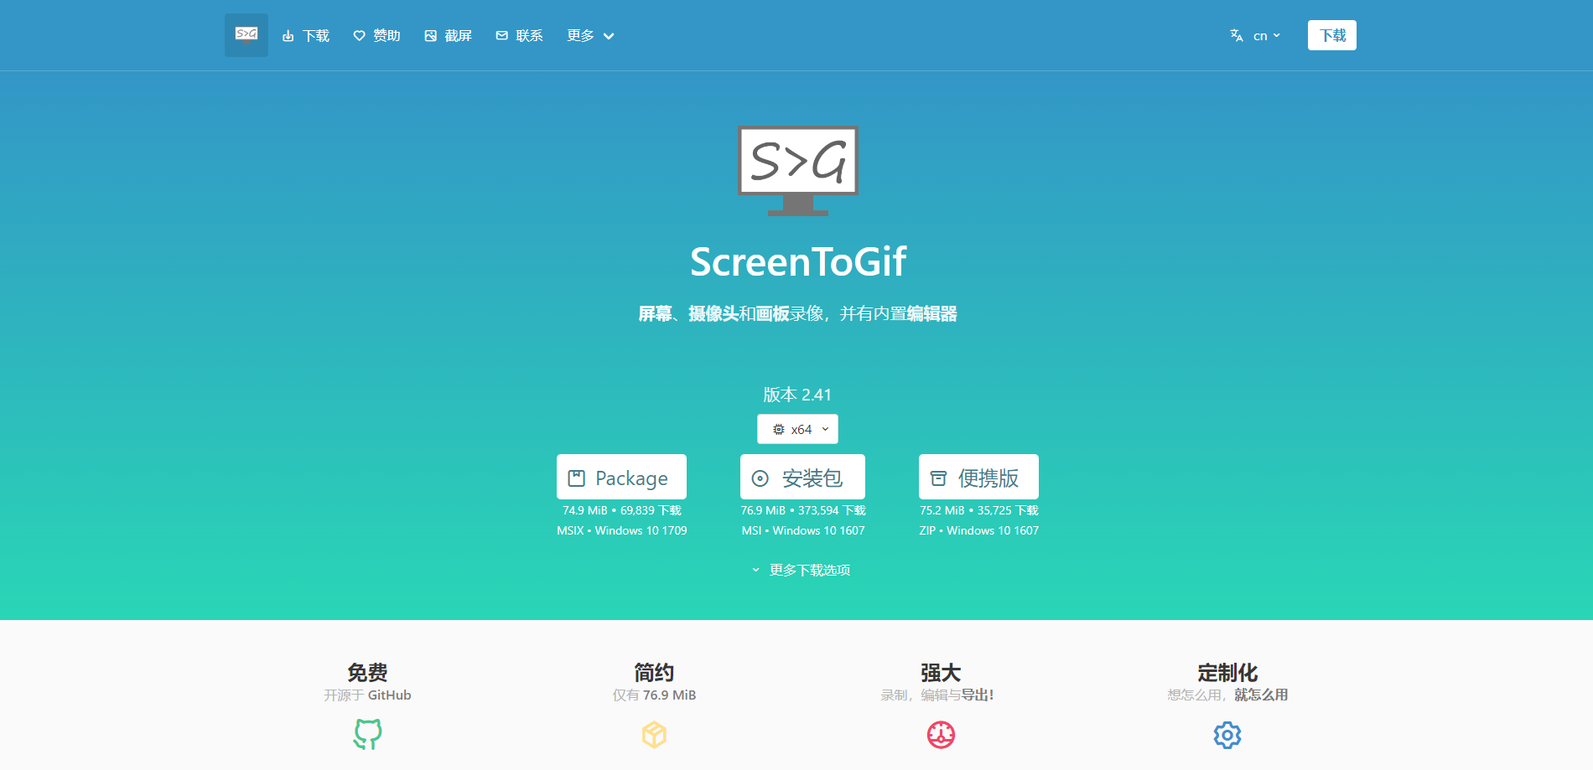Viewport: 1593px width, 770px height.
Task: Click the 免费 heading
Action: (x=367, y=673)
